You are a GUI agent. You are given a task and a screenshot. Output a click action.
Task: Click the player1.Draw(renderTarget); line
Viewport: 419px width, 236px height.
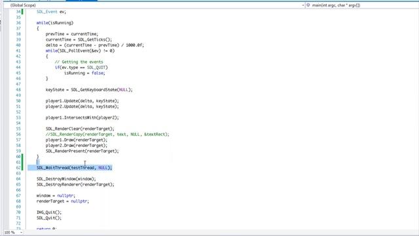click(x=76, y=140)
